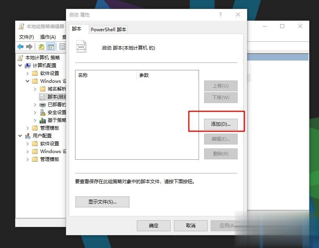Open the 文件(F) menu

tap(27, 37)
